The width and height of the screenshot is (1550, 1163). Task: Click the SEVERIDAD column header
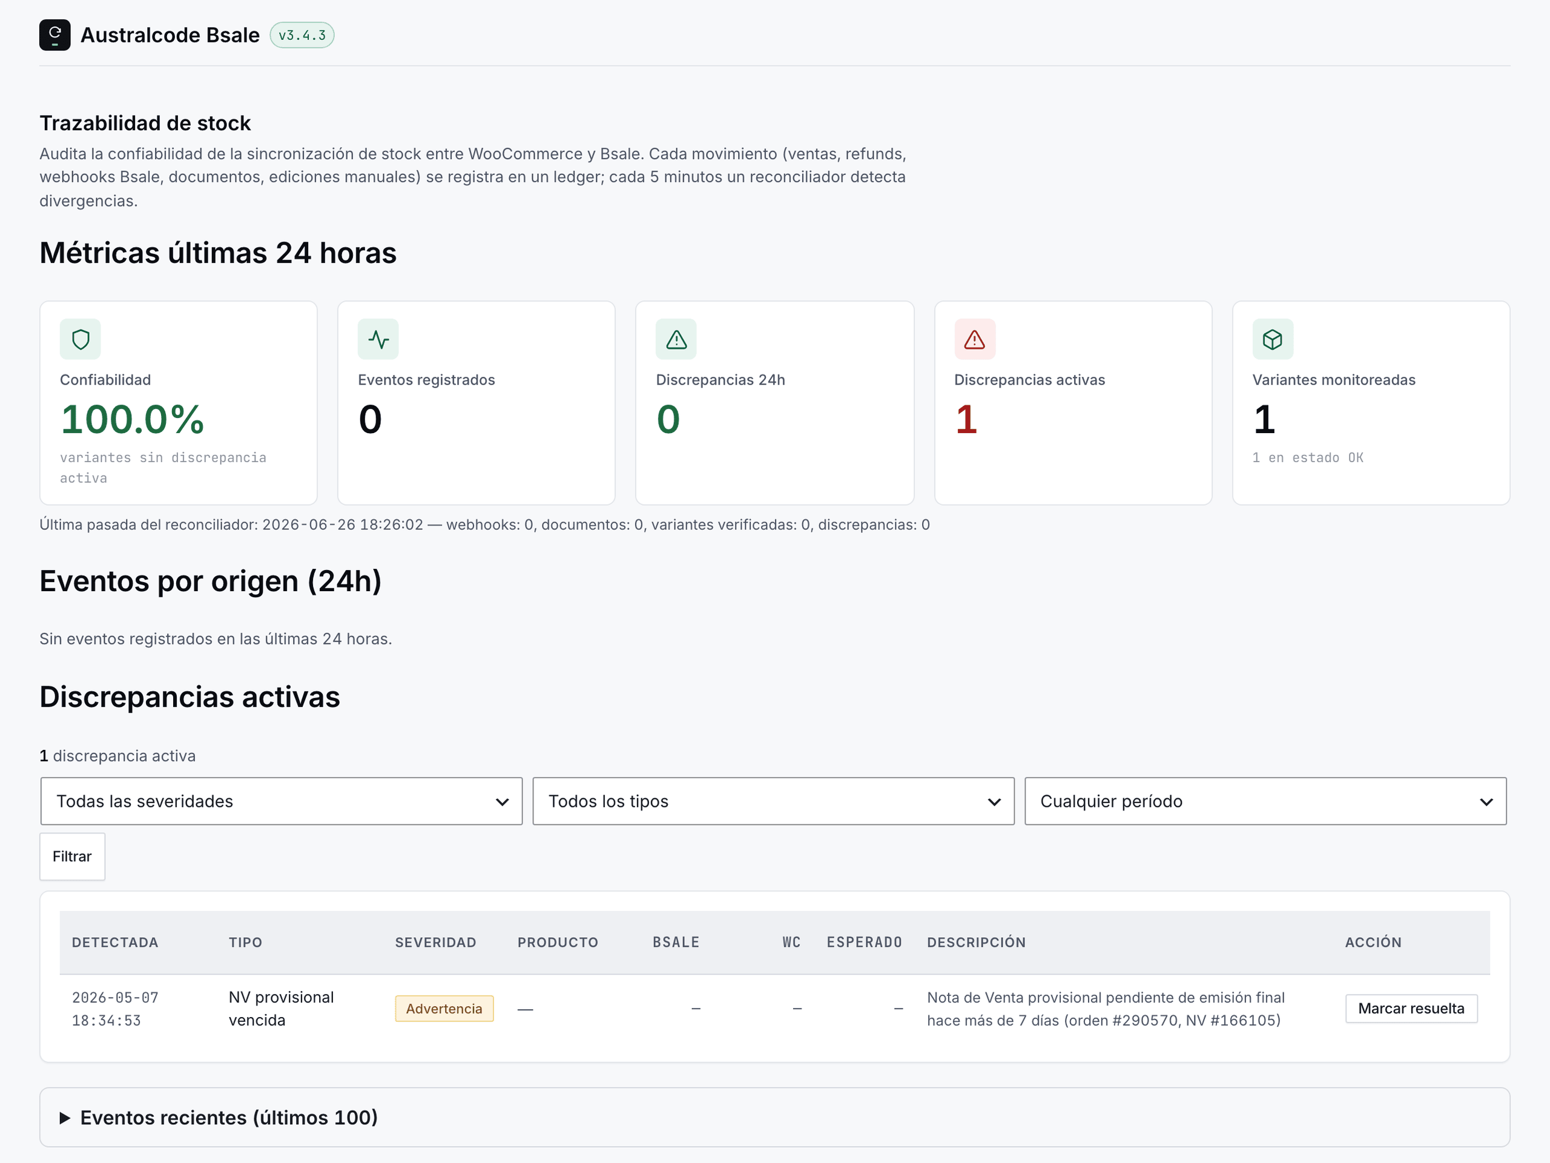(436, 943)
